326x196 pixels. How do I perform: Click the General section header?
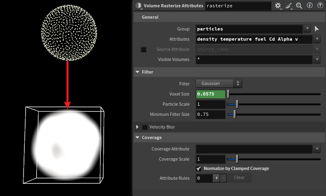tap(150, 17)
